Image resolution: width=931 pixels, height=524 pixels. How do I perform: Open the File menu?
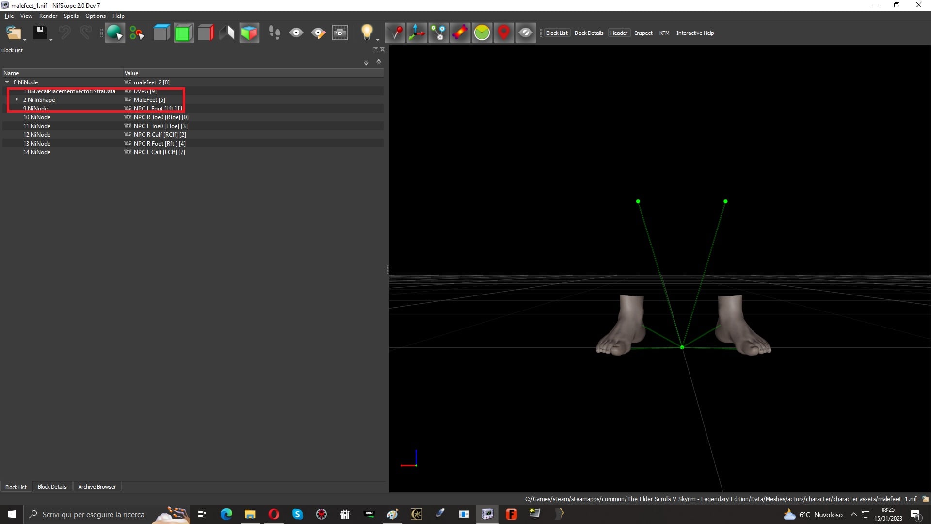click(x=9, y=16)
